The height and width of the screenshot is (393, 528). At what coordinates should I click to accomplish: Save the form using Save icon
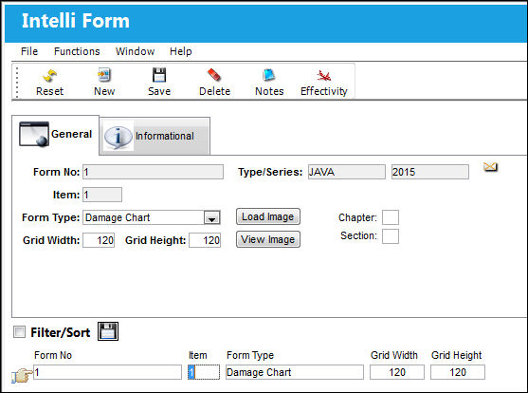click(159, 75)
